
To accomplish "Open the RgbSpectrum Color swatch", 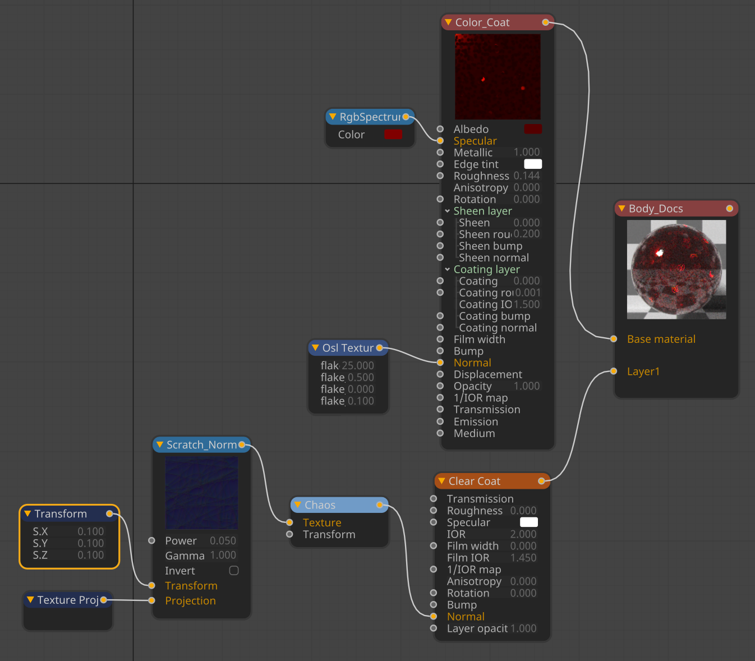I will 393,135.
